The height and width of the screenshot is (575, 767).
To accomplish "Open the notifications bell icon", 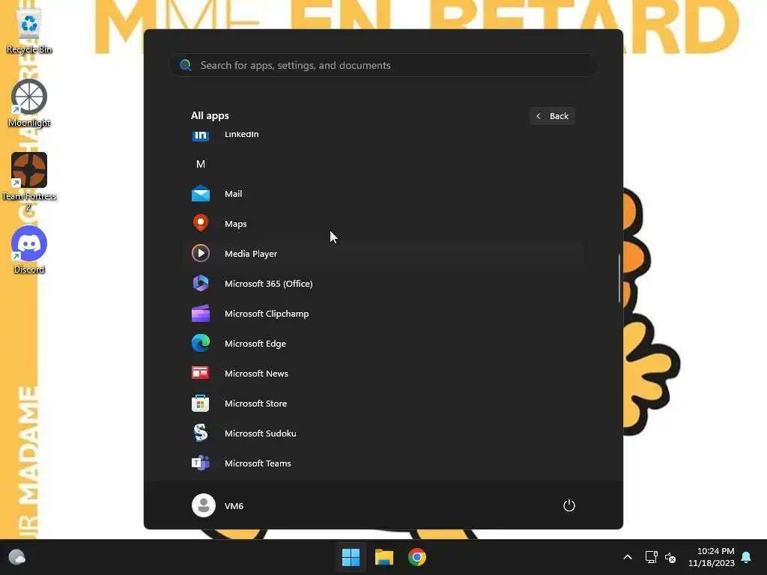I will coord(747,557).
